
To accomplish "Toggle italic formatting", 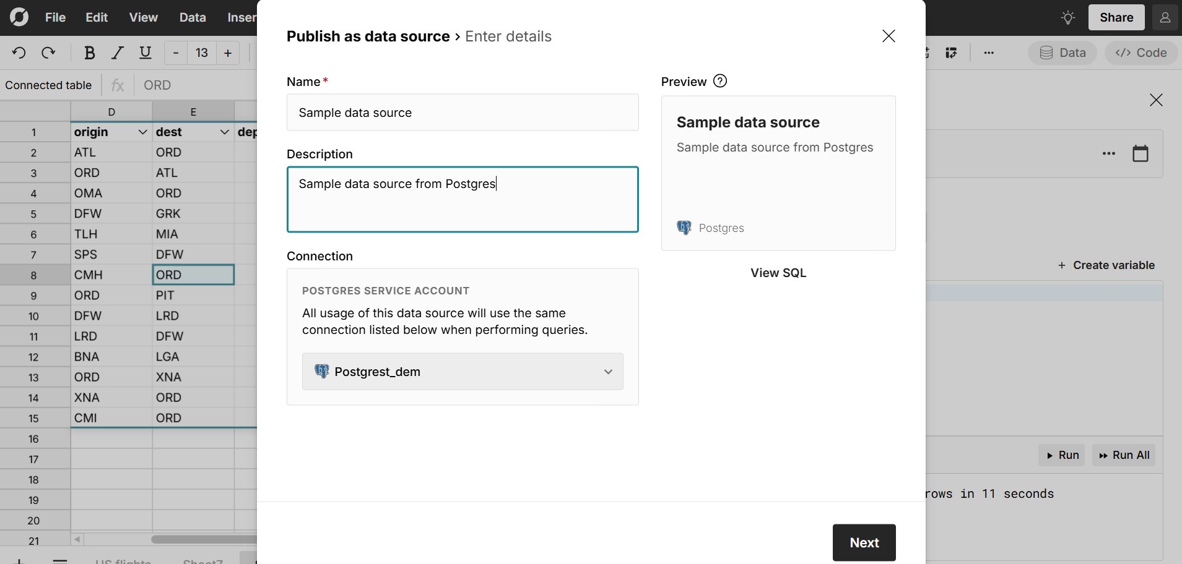I will click(117, 53).
